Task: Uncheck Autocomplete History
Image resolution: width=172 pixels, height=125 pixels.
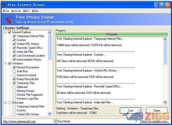Action: 14,60
